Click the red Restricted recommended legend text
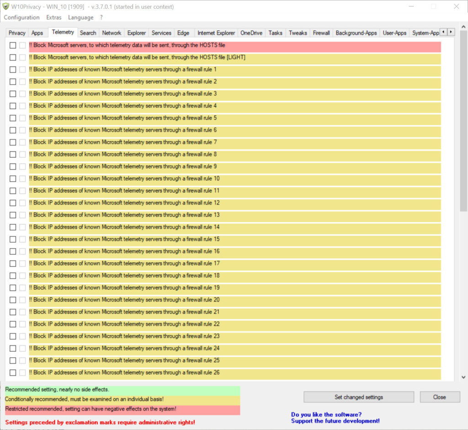This screenshot has width=468, height=430. [x=91, y=409]
